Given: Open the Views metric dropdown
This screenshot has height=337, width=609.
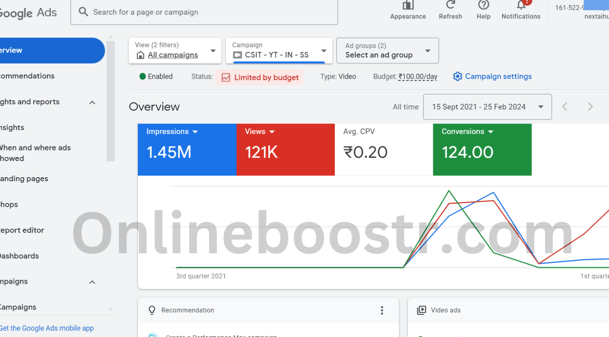Looking at the screenshot, I should pyautogui.click(x=272, y=132).
